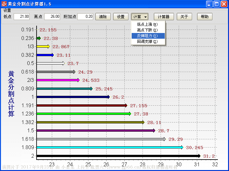Click the magenta 2/3 arrow bar

point(58,80)
